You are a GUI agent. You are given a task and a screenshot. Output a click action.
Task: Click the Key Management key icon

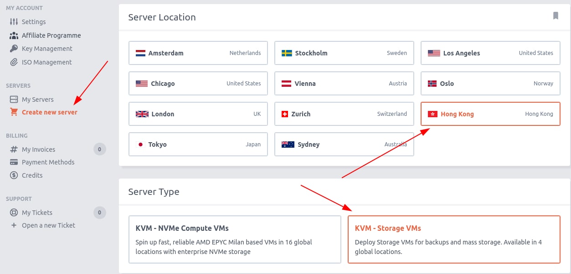pyautogui.click(x=14, y=49)
